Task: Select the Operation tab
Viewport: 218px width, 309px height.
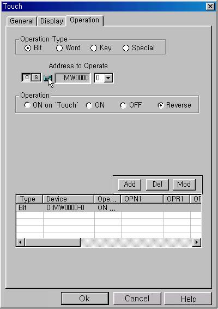Action: coord(84,20)
